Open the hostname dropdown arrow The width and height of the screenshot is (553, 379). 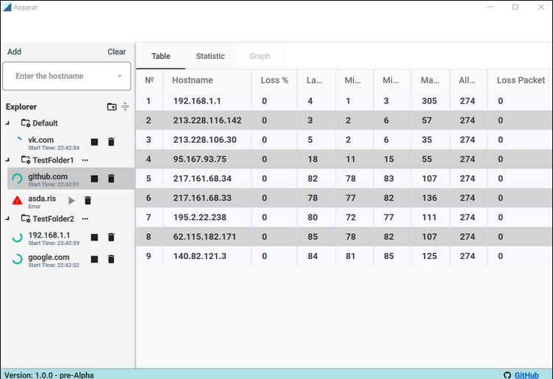click(x=120, y=76)
